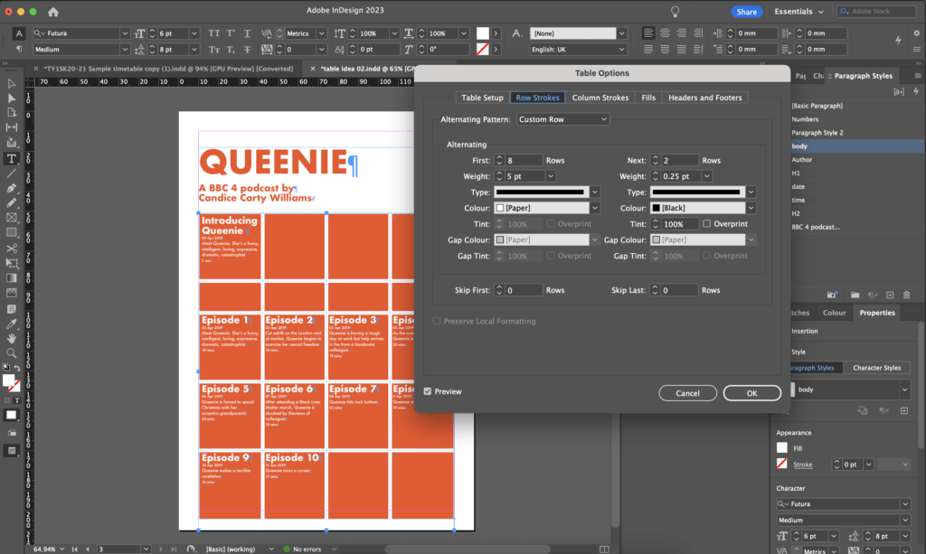Select the Direct Selection tool
The height and width of the screenshot is (554, 926).
(11, 99)
